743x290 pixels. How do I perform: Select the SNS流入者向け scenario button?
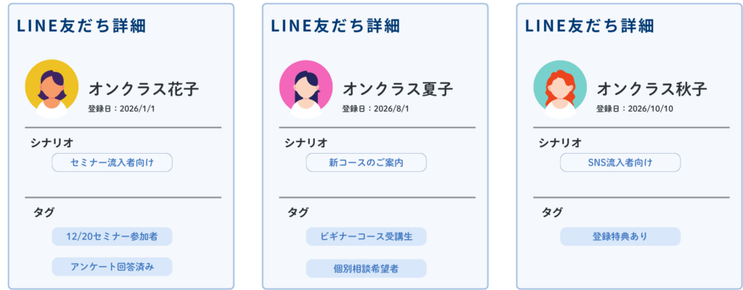coord(620,162)
